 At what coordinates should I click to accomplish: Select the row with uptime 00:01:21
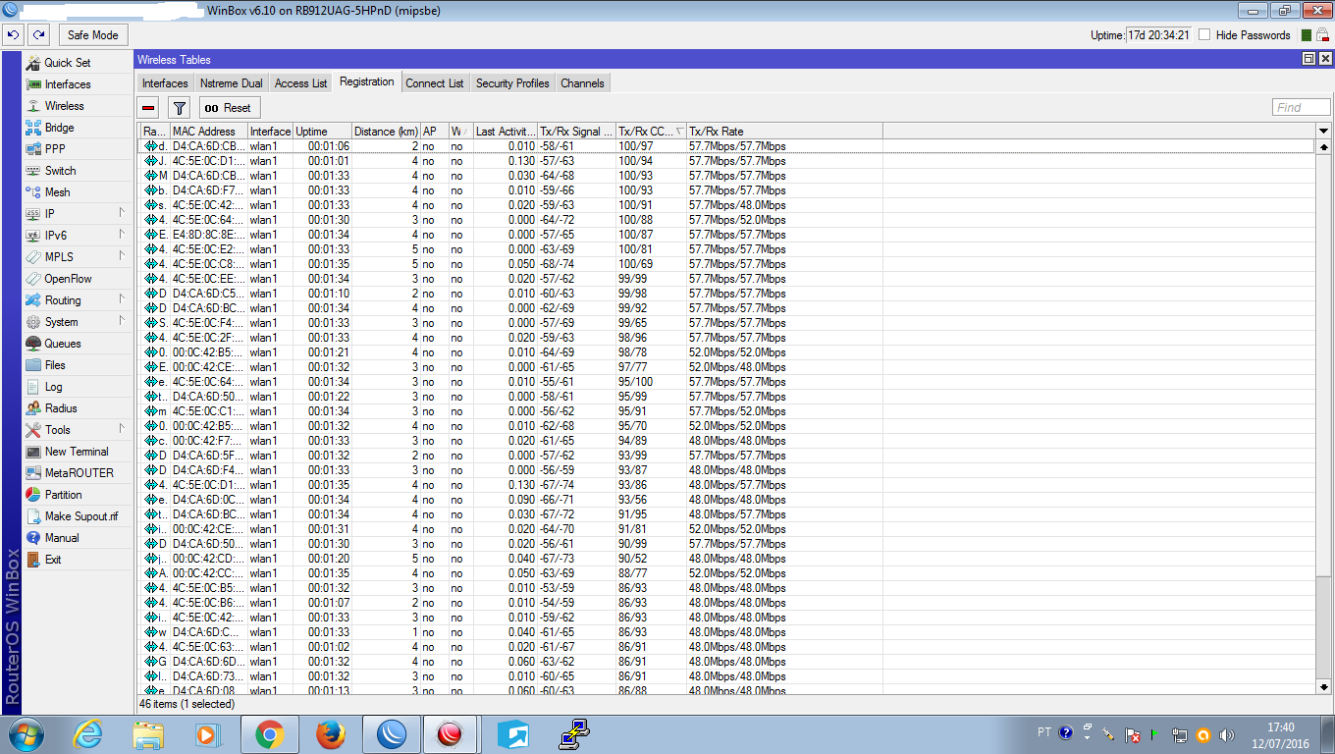[726, 352]
